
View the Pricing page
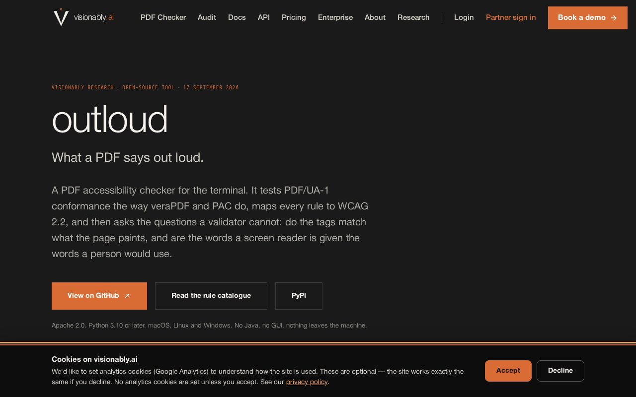(294, 17)
